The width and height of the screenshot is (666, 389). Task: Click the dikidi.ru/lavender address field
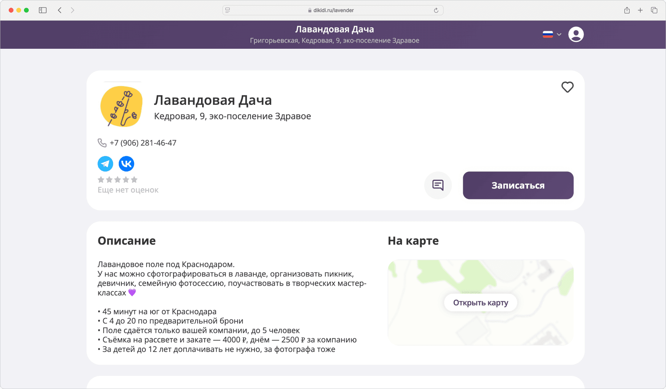333,10
